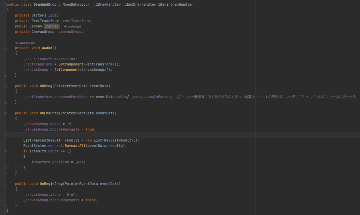Click fold marker at Awake closing brace
Image resolution: width=360 pixels, height=215 pixels.
pos(5,75)
